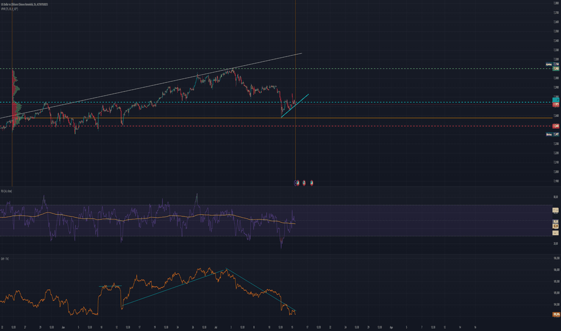The image size is (561, 331).
Task: Select the teal descending trendline on DXY pane
Action: coord(261,289)
